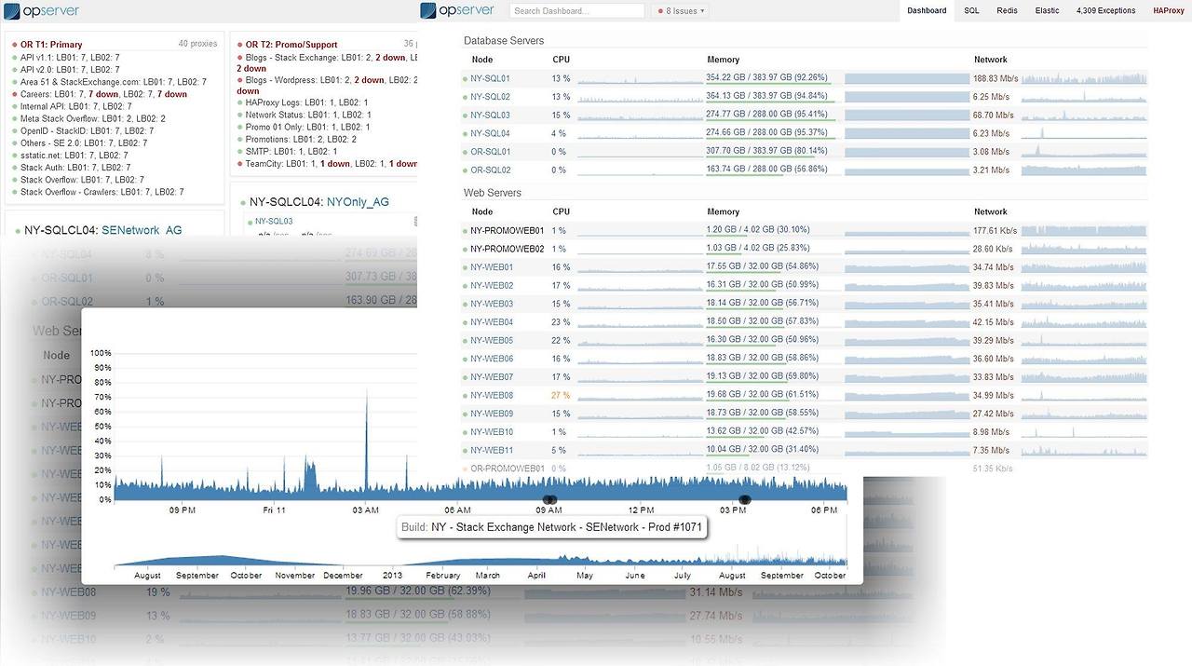The width and height of the screenshot is (1192, 666).
Task: Open the OR-PROMOWEB01 server link
Action: (x=508, y=469)
